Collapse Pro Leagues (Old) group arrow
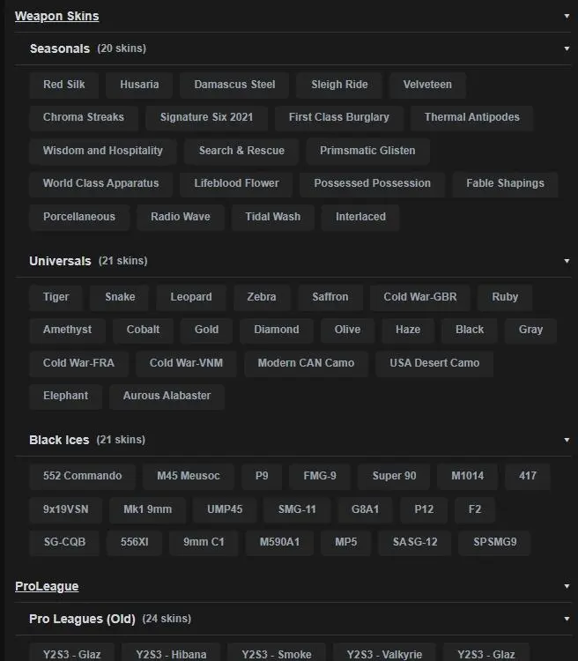 (567, 619)
